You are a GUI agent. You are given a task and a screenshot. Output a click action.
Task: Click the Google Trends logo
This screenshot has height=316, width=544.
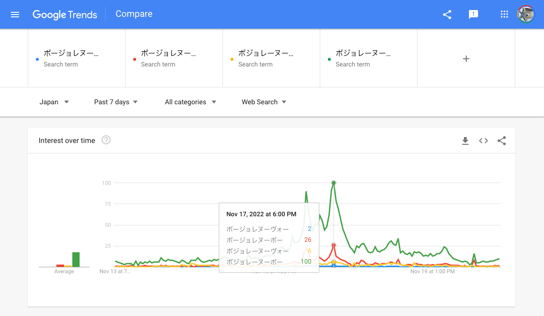pos(65,15)
